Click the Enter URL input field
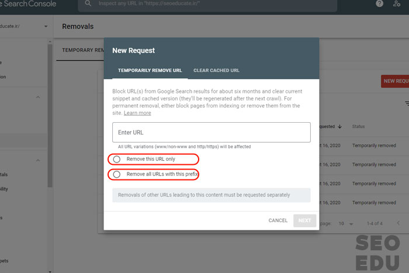 (x=211, y=132)
